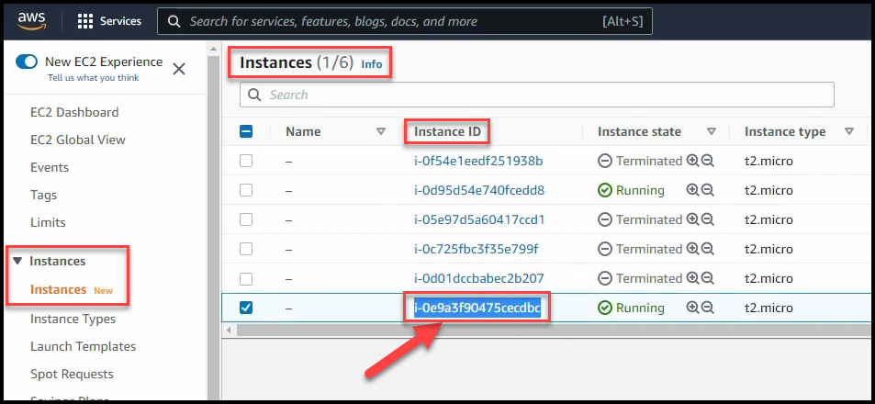Zoom in on i-05e97d5a60417ccd1 Terminated state
Screen dimensions: 875x404
[692, 219]
